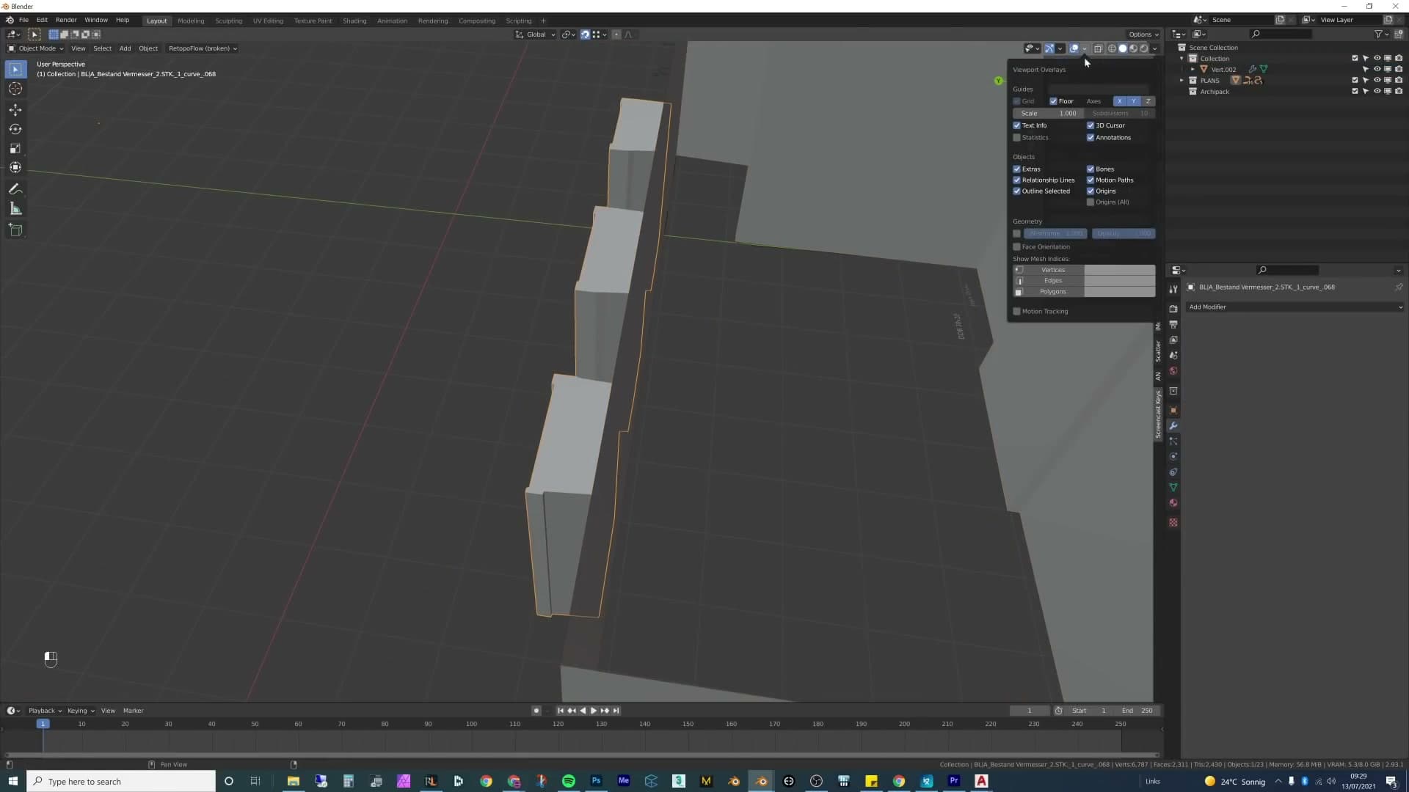Click the Polygons mesh indices button
The width and height of the screenshot is (1409, 792).
tap(1049, 292)
